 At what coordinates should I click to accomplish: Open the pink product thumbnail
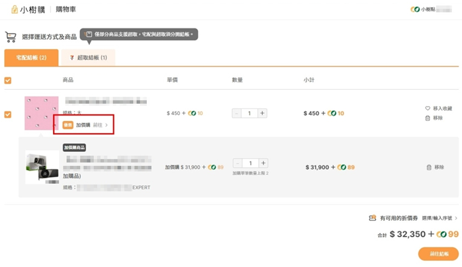click(x=41, y=113)
